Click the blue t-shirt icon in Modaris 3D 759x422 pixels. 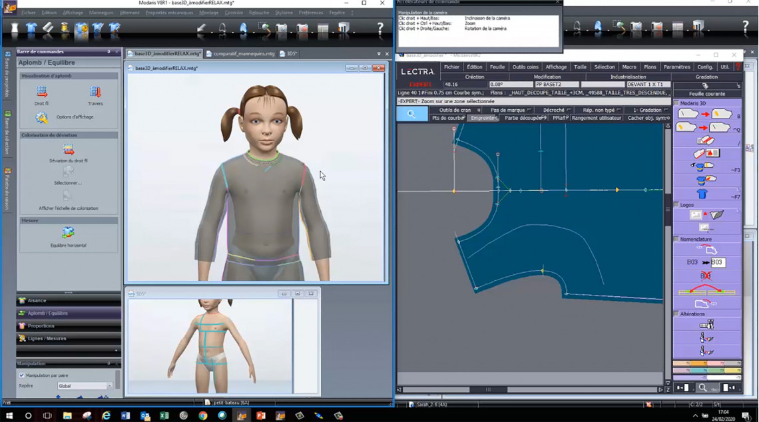click(702, 194)
